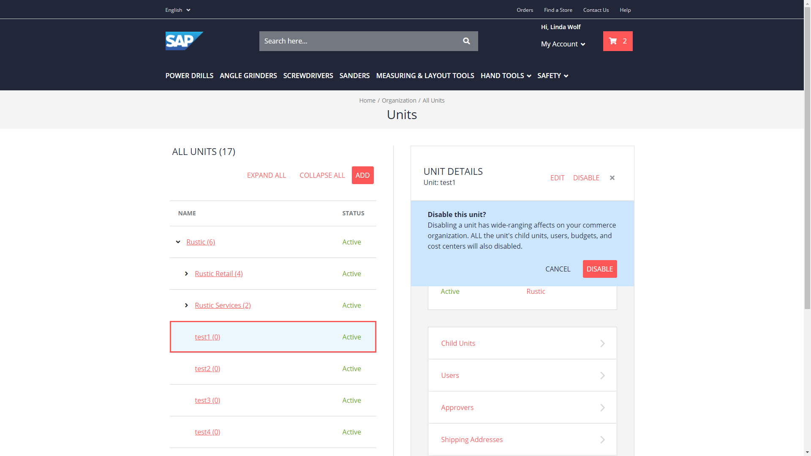Open the English language dropdown

[x=177, y=10]
